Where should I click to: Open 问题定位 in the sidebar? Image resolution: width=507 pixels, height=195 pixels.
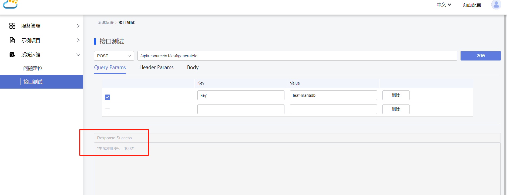[x=33, y=68]
